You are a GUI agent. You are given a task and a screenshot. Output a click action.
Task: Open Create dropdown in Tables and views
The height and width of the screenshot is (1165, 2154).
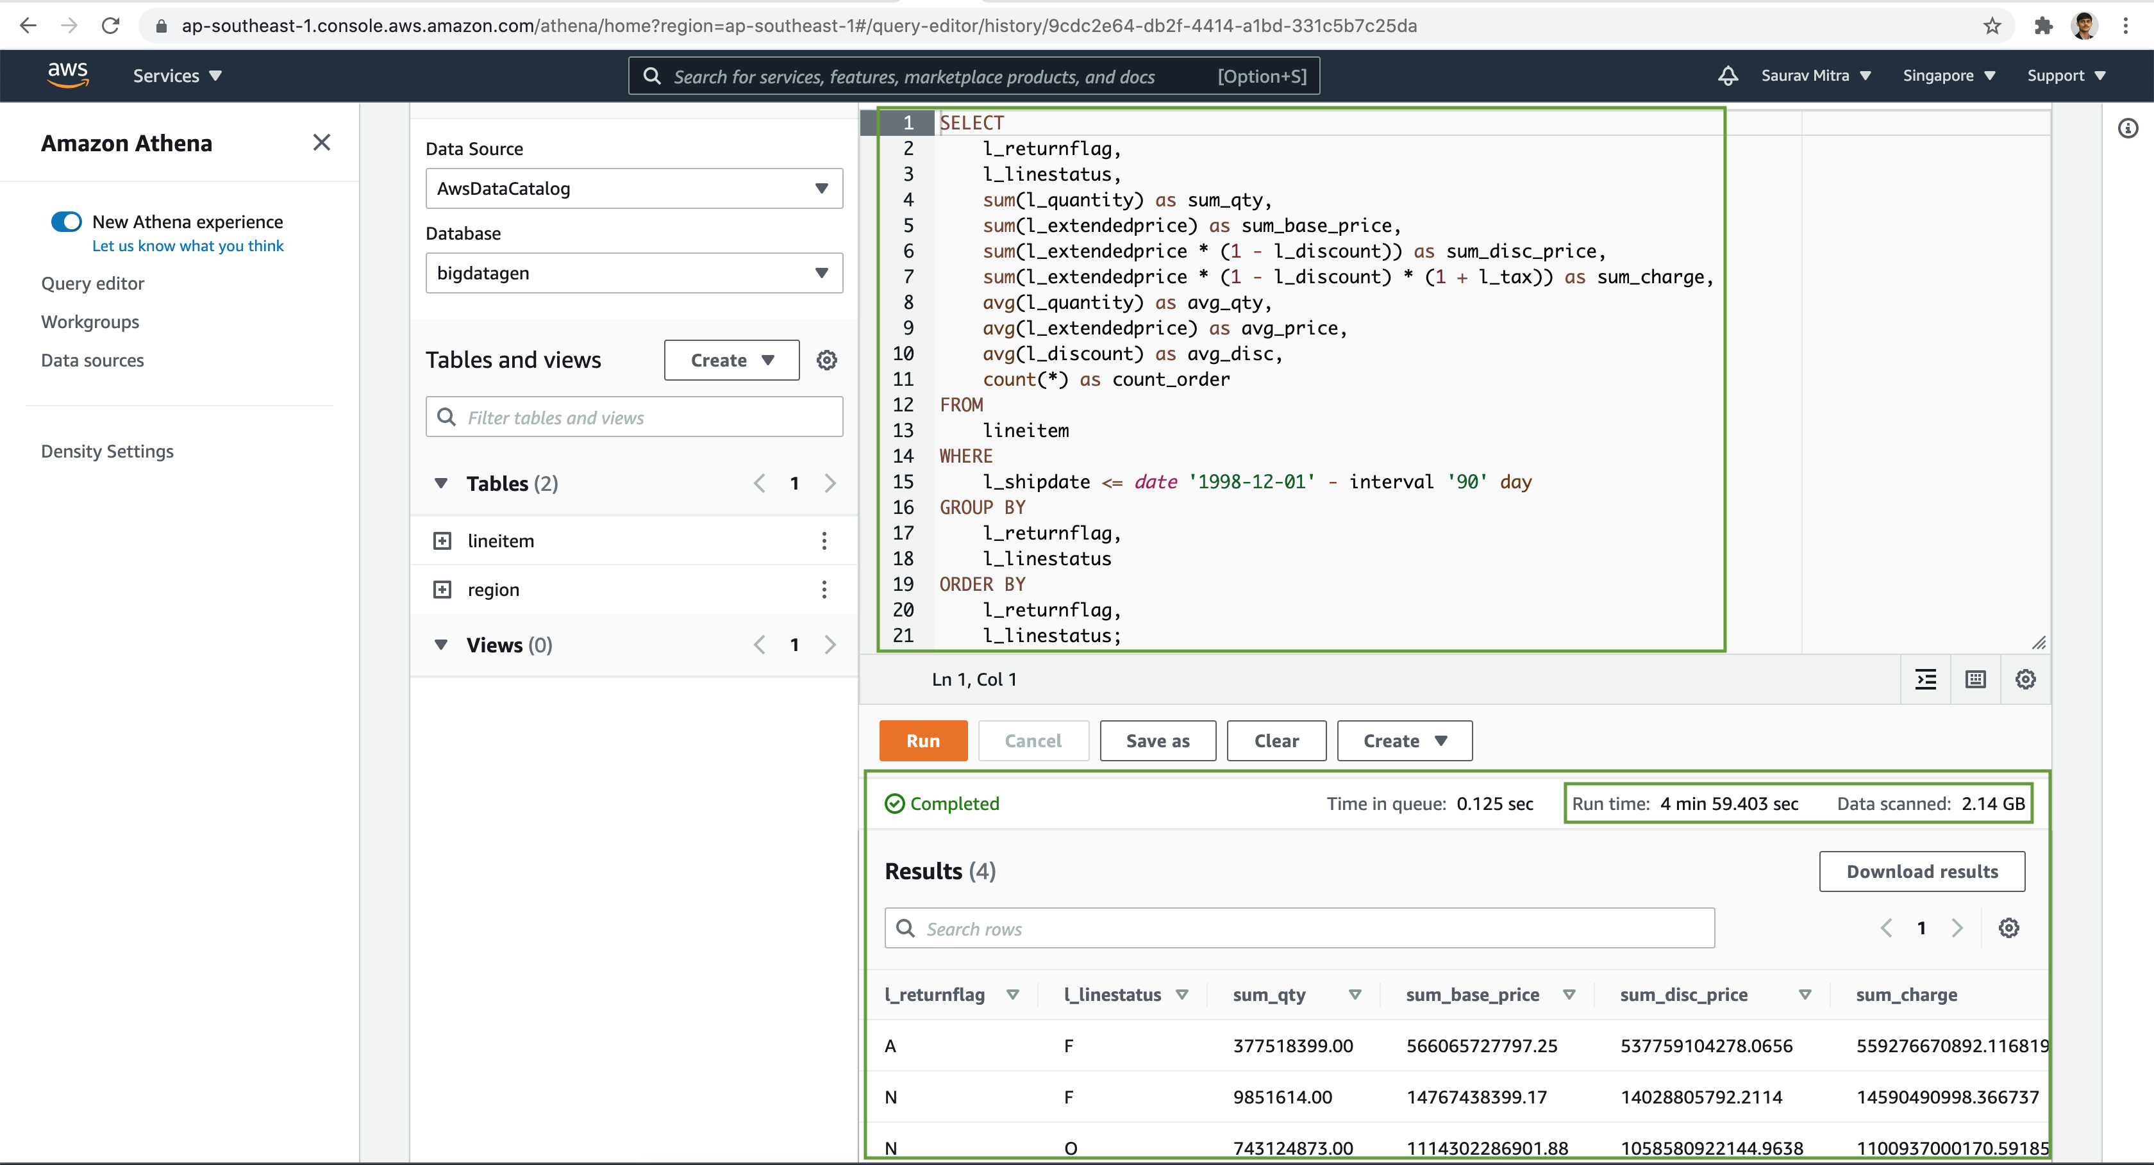pyautogui.click(x=731, y=360)
